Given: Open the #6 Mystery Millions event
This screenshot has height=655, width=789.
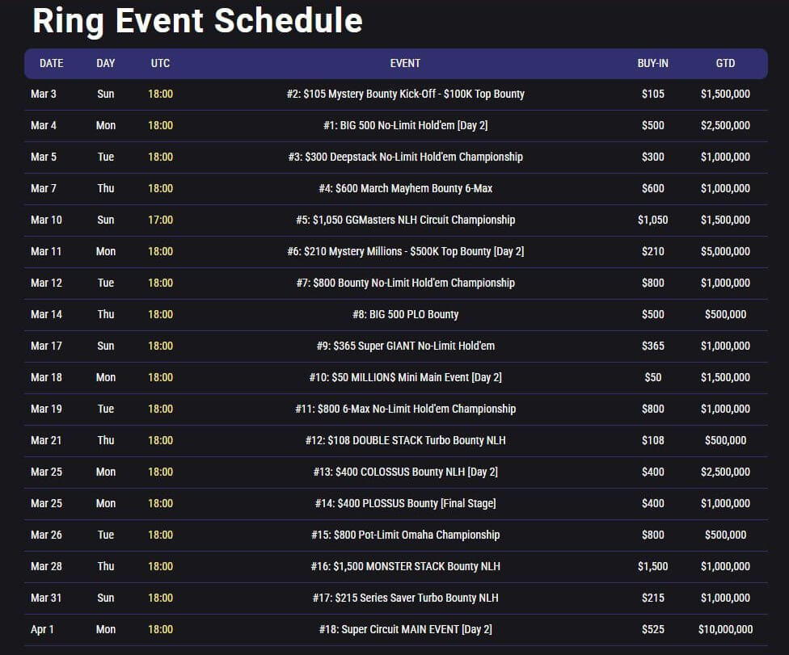Looking at the screenshot, I should [x=405, y=251].
